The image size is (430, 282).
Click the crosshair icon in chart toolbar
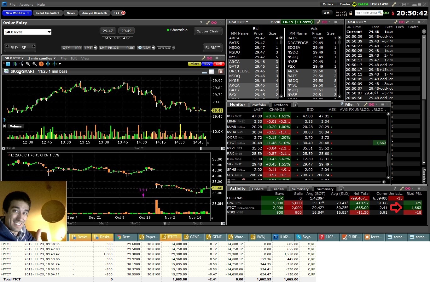pos(41,64)
